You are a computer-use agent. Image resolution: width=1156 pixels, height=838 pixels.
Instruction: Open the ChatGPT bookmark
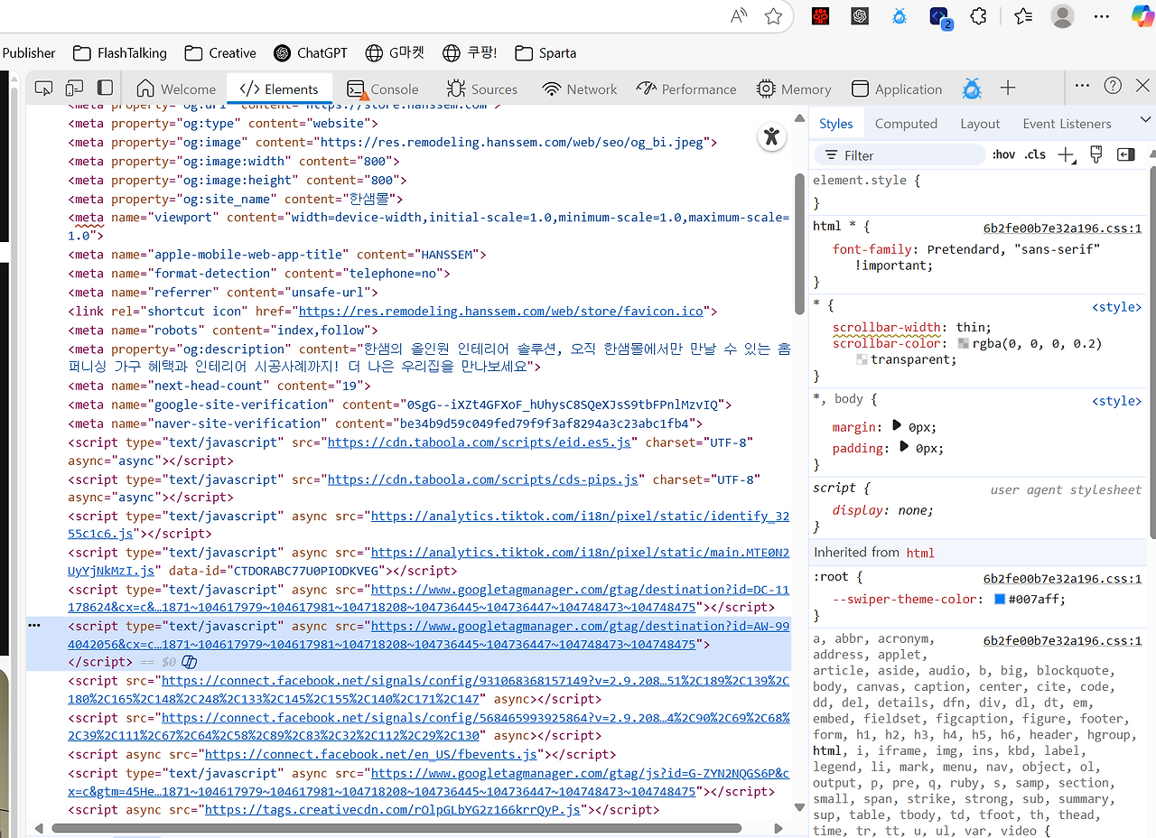[x=311, y=52]
